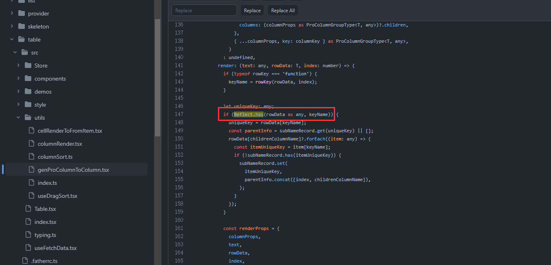
Task: Click the folder icon beside components
Action: click(28, 78)
